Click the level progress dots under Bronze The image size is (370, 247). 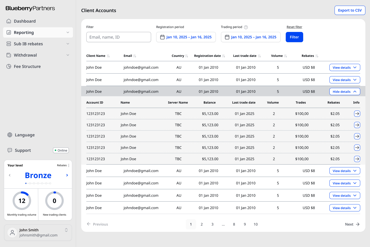[38, 183]
